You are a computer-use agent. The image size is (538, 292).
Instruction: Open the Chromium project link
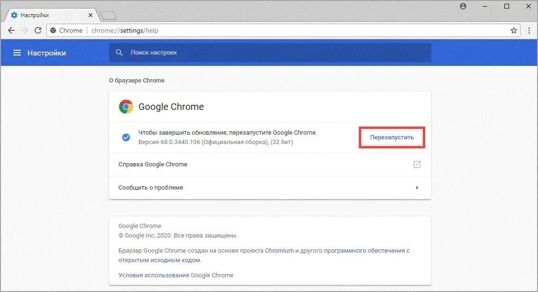point(279,250)
